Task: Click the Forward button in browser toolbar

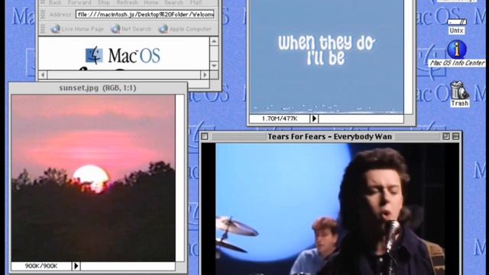Action: pos(79,2)
